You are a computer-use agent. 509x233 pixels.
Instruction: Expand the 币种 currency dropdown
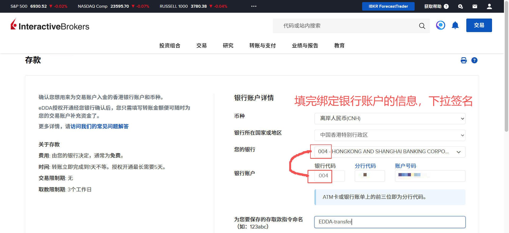(x=390, y=118)
